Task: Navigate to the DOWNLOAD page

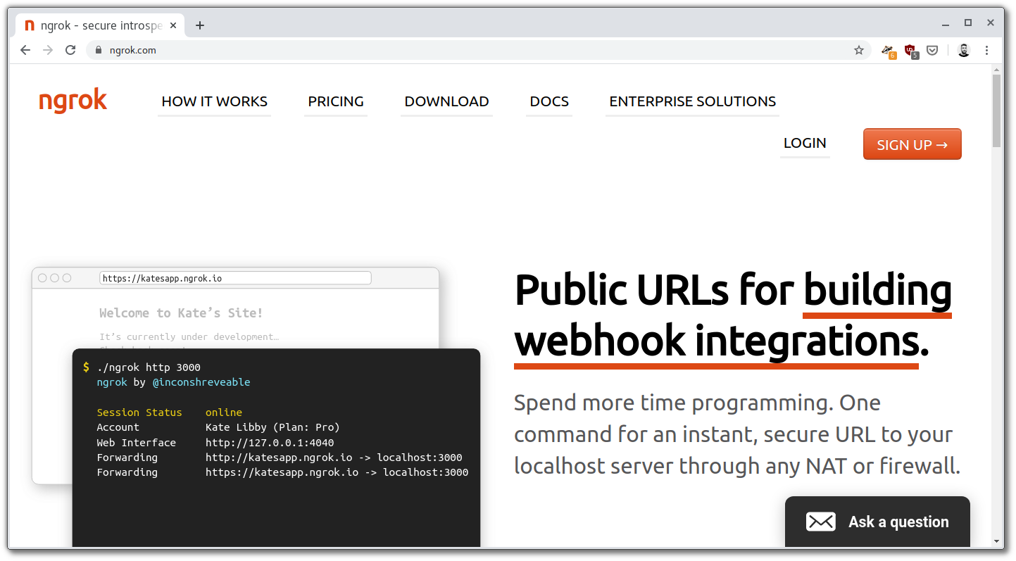Action: click(446, 102)
